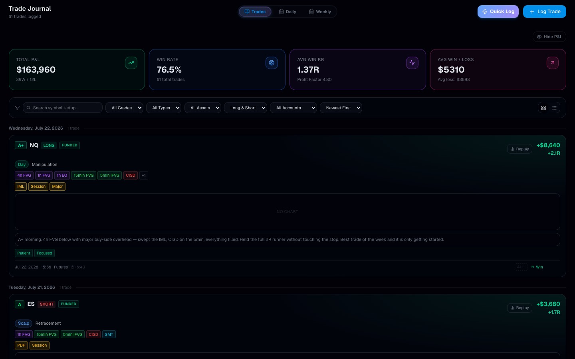Click the Avg Win / Loss arrow icon
This screenshot has height=359, width=575.
point(553,63)
